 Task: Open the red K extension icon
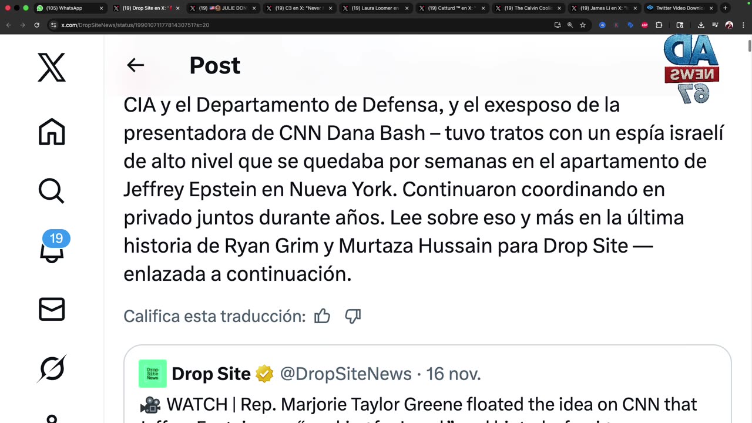pos(616,25)
